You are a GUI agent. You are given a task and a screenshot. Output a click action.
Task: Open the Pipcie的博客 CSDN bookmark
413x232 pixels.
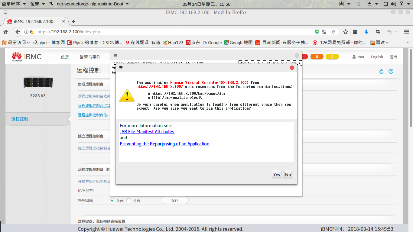(x=95, y=43)
